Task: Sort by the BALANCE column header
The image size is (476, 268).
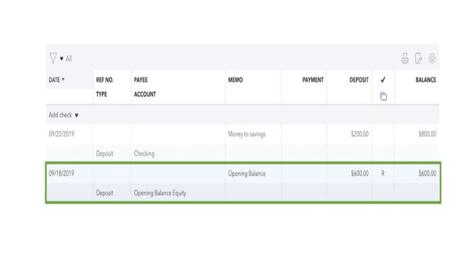Action: (x=425, y=80)
